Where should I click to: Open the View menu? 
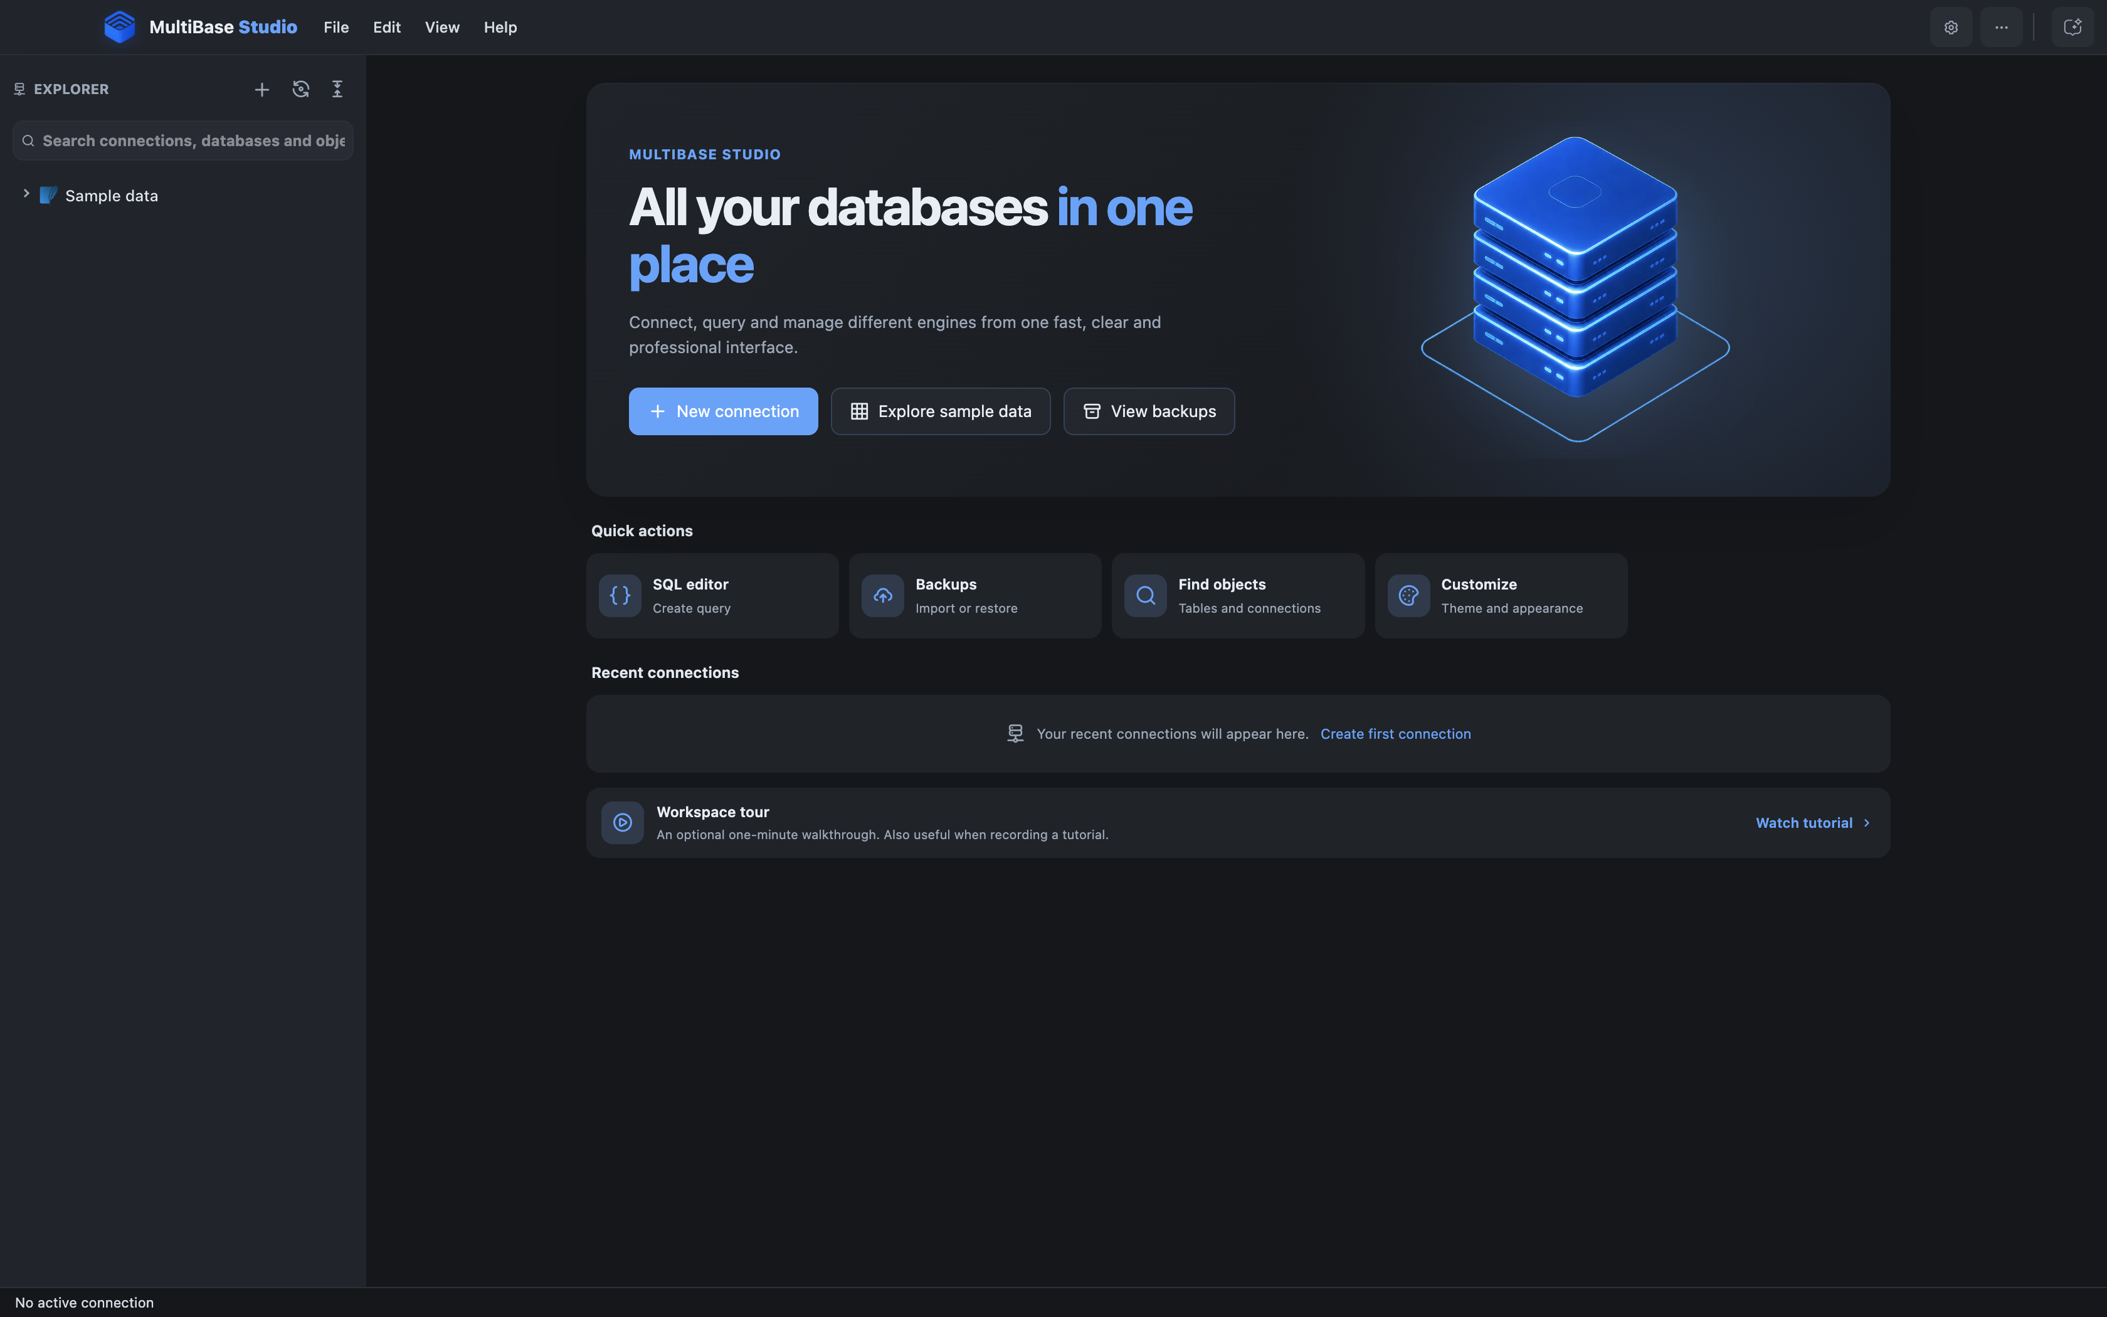pyautogui.click(x=442, y=28)
